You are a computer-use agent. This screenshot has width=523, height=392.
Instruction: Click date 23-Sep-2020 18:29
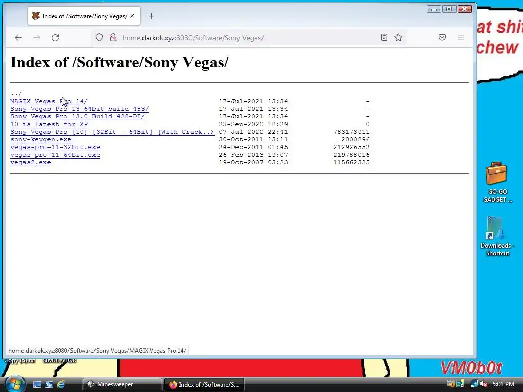(253, 124)
